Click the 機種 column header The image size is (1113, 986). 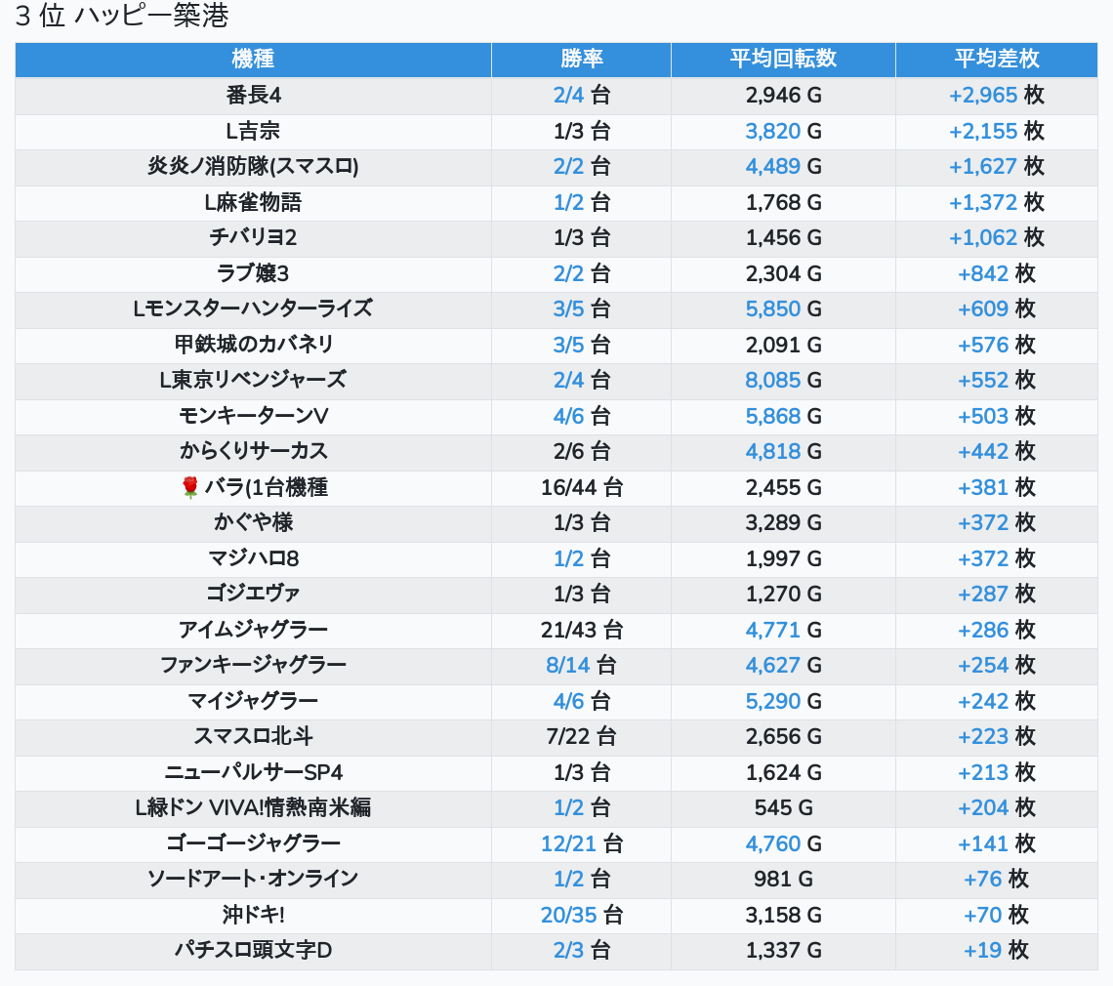(253, 59)
